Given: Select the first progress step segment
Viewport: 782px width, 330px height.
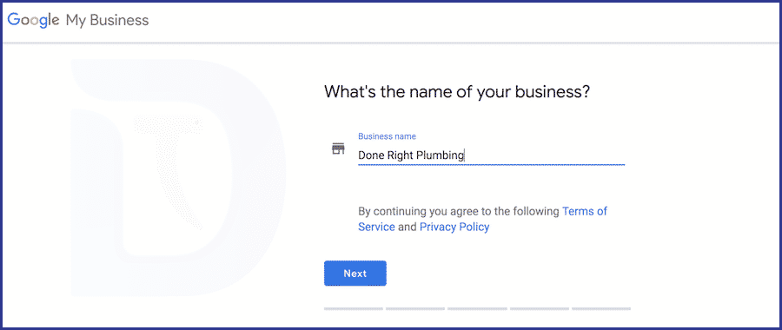Looking at the screenshot, I should tap(354, 309).
